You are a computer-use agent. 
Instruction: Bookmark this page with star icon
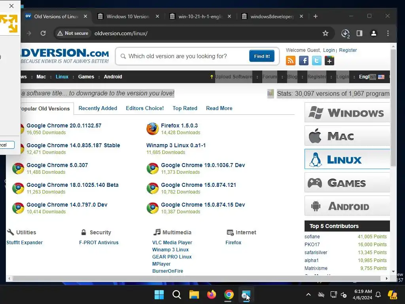coord(326,33)
